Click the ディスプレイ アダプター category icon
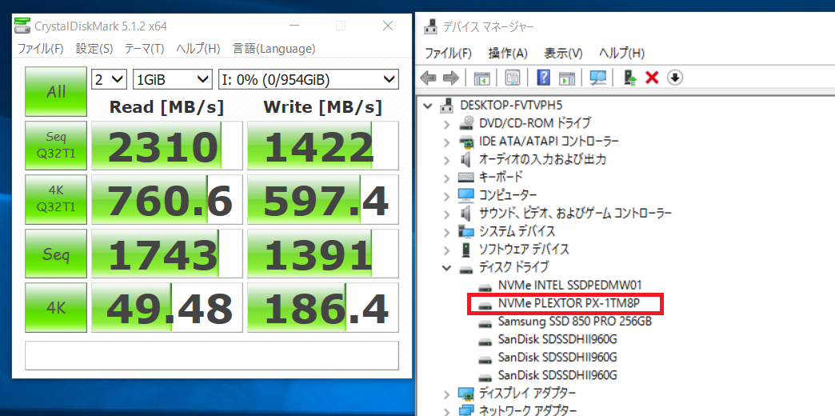 coord(465,394)
